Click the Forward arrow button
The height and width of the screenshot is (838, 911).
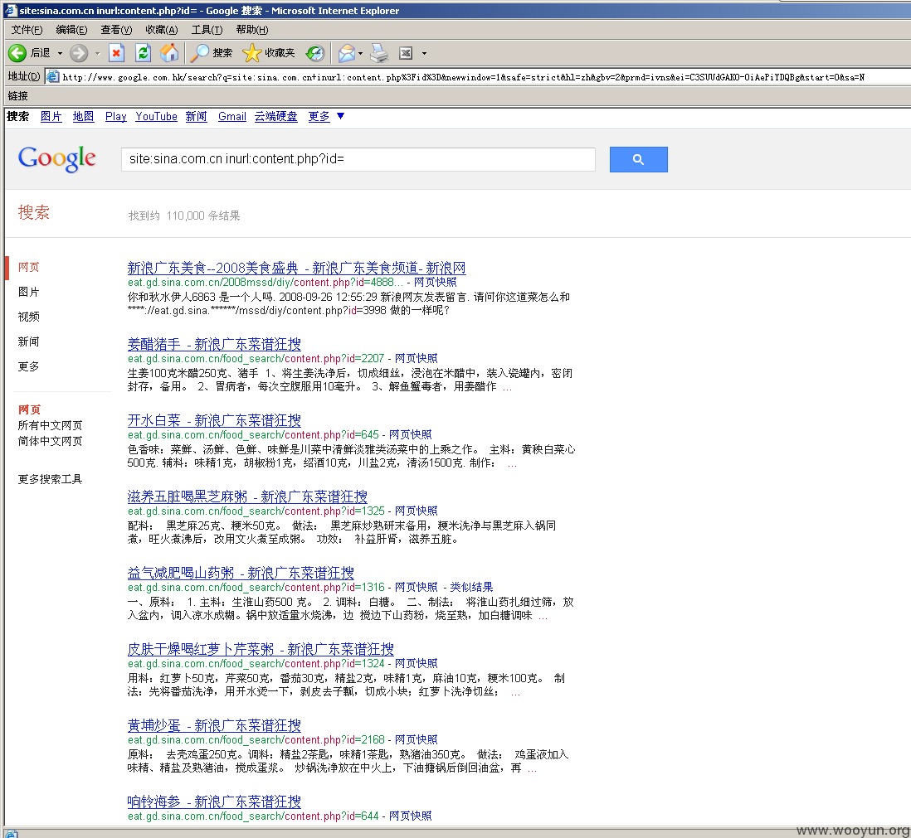pyautogui.click(x=79, y=53)
